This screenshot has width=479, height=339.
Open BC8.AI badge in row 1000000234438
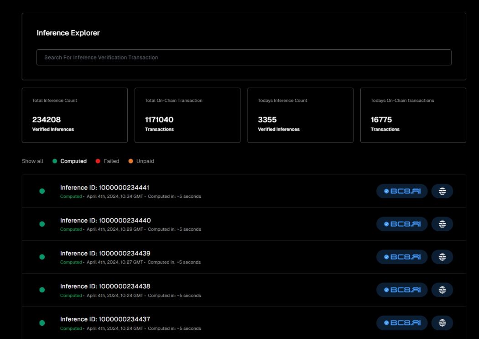click(402, 290)
